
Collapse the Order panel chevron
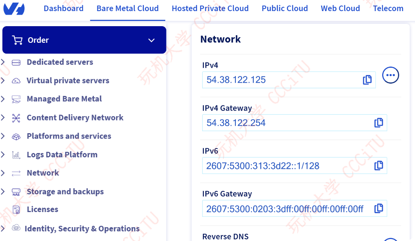point(151,40)
